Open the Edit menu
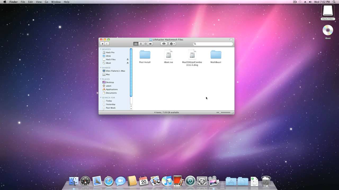Screen dimensions: 339x190 click(x=30, y=2)
